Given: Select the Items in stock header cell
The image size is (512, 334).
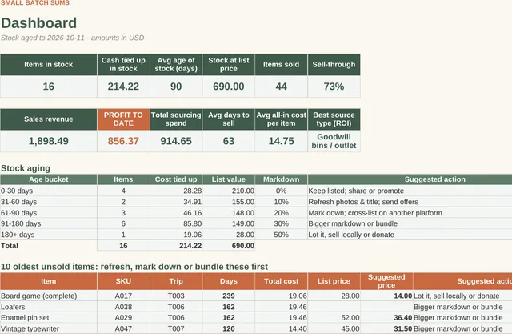Looking at the screenshot, I should click(x=49, y=65).
